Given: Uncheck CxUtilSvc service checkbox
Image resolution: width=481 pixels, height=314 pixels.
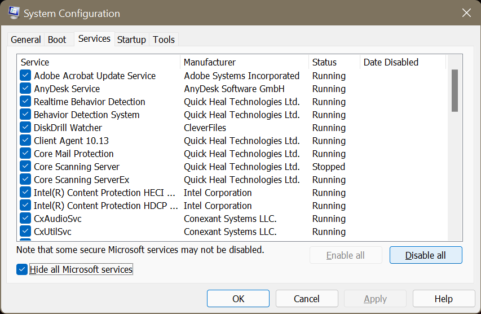Looking at the screenshot, I should click(x=25, y=231).
